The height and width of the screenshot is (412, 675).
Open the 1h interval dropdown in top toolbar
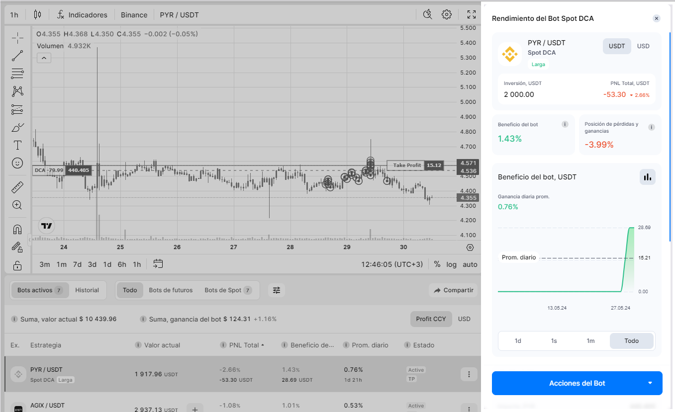pos(14,14)
